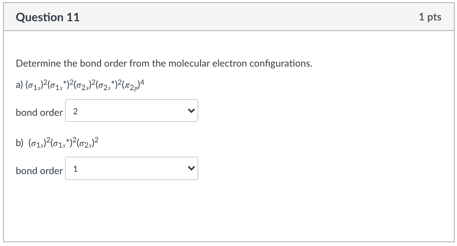Click the 'bond order' label for part b
The height and width of the screenshot is (246, 457).
[39, 171]
